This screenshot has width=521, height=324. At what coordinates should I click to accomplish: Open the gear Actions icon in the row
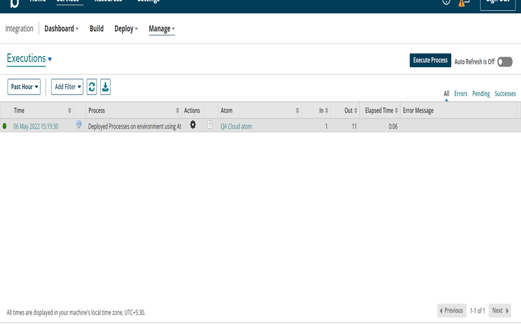coord(193,125)
